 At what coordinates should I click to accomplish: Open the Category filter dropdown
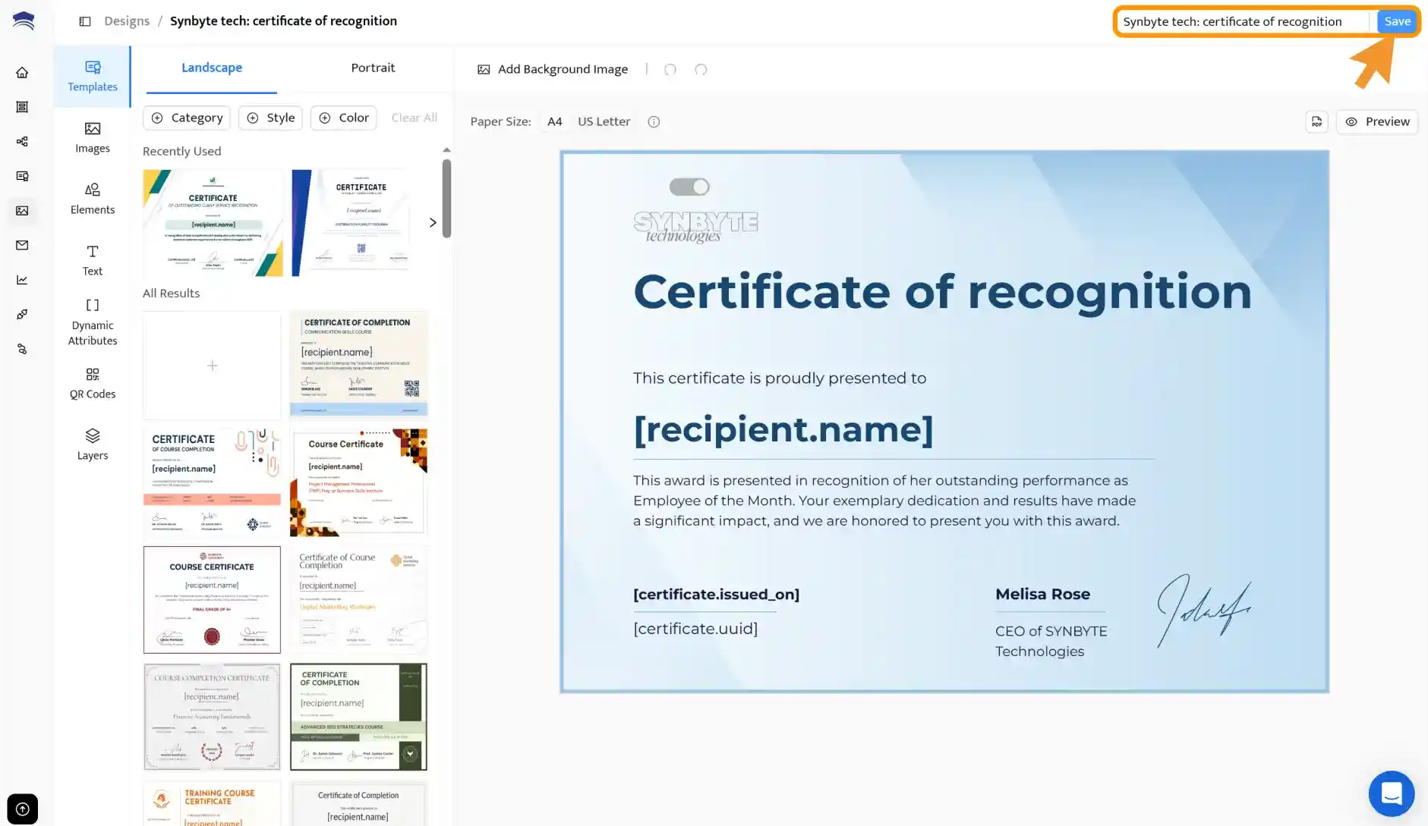tap(187, 118)
